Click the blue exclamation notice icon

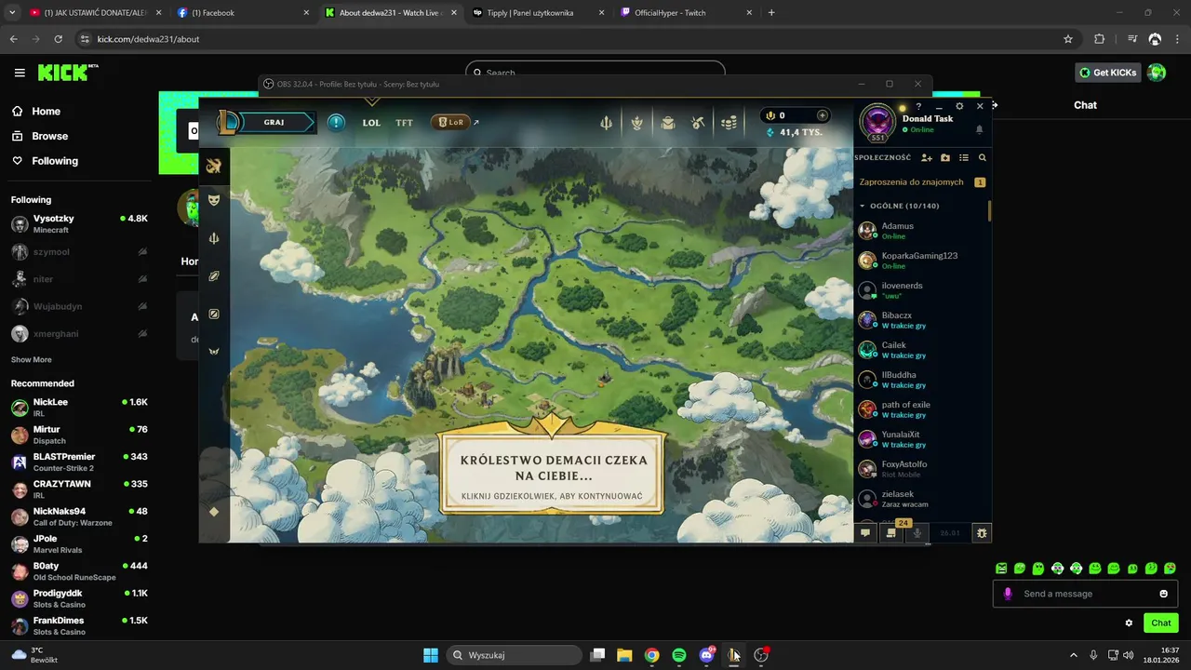pyautogui.click(x=336, y=122)
